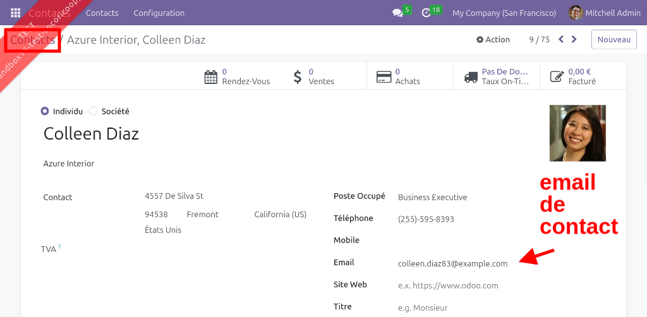The width and height of the screenshot is (647, 317).
Task: Click the Rendez-Vous calendar icon
Action: pyautogui.click(x=211, y=77)
